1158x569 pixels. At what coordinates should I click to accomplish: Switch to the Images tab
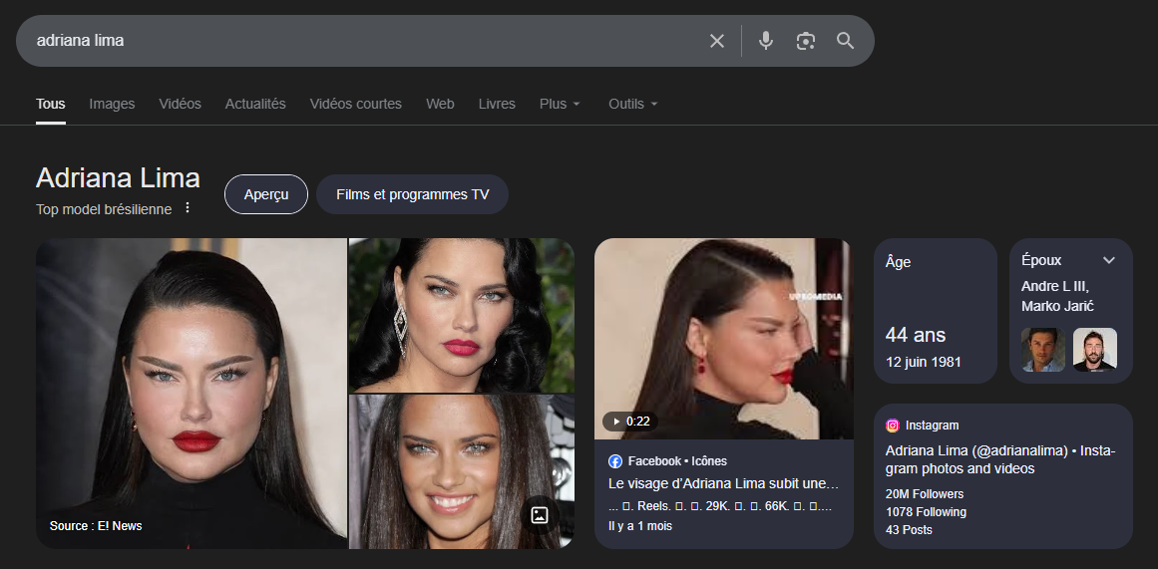(112, 104)
